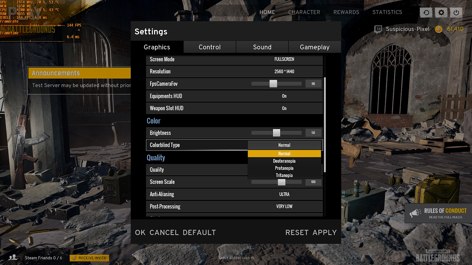
Task: Click the megaphone Rules of Conduct icon
Action: click(415, 213)
